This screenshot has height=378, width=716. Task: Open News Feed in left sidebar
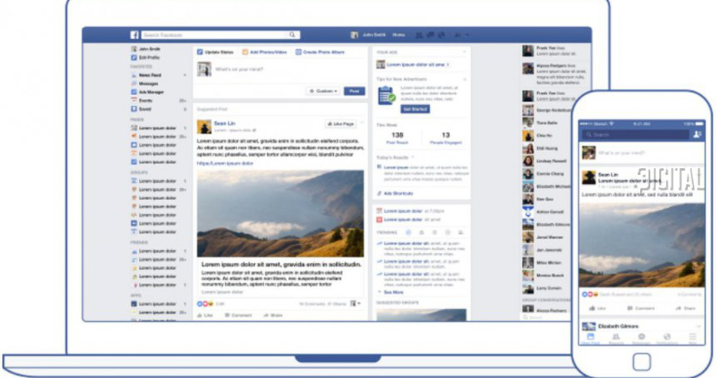tap(146, 75)
